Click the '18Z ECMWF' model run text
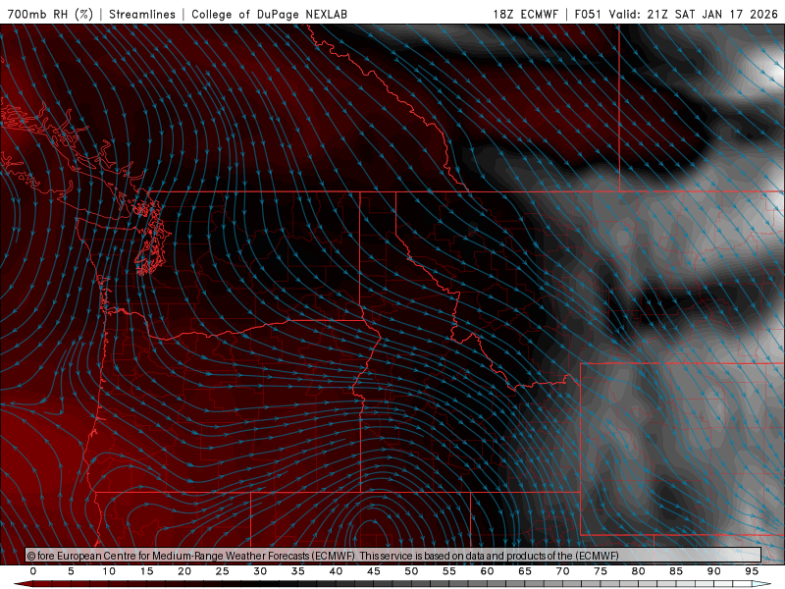Screen dimensions: 785x589 pos(525,14)
